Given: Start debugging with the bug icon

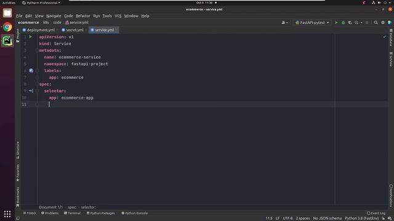Looking at the screenshot, I should [x=344, y=23].
